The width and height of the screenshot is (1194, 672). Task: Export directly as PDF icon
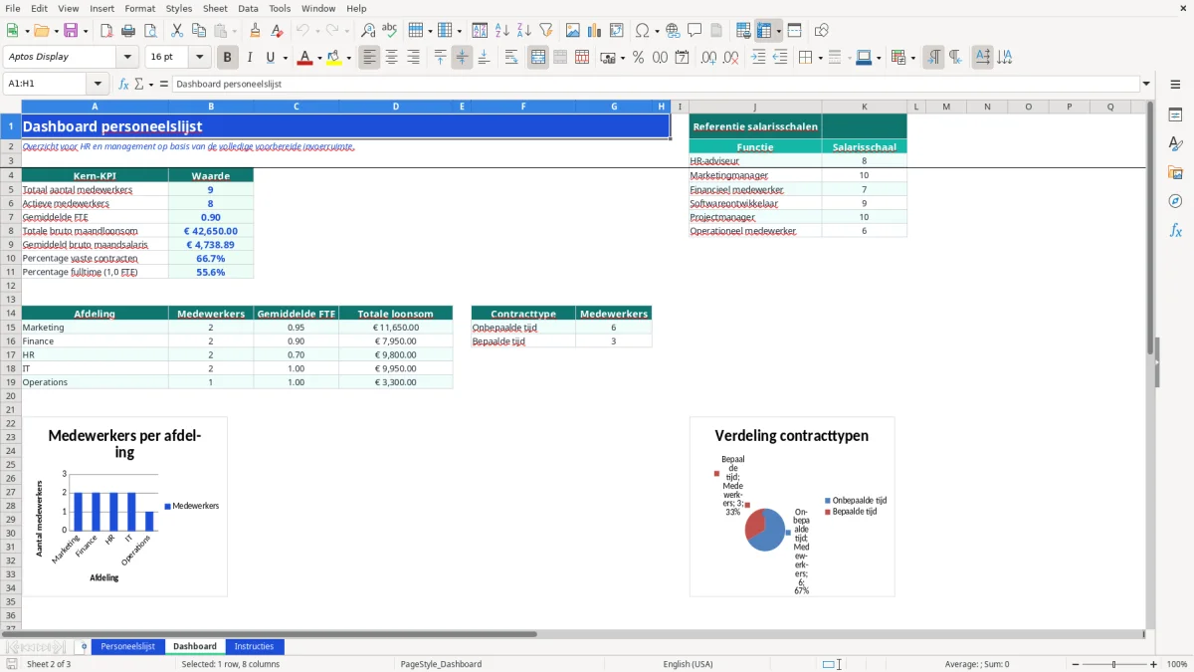[x=106, y=31]
